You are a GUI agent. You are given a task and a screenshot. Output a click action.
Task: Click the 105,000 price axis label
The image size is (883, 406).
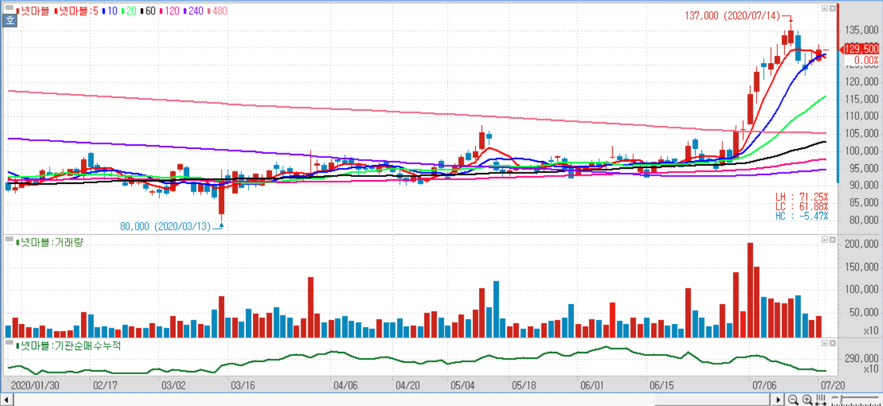861,134
